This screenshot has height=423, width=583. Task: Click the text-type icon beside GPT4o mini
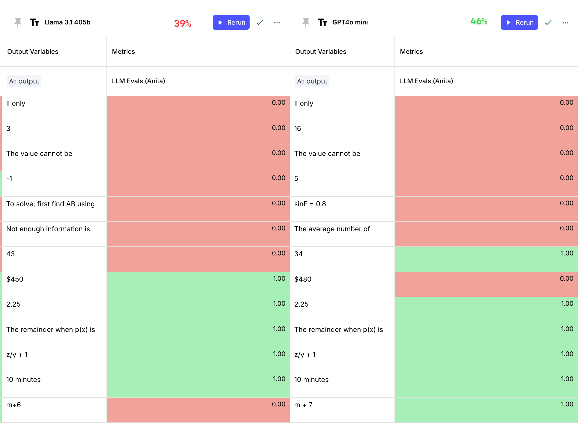pos(322,22)
